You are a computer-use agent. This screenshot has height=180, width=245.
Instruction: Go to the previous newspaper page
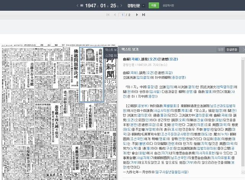[115, 15]
